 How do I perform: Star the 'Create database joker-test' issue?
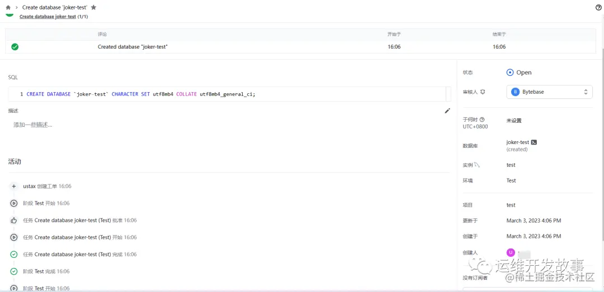93,7
